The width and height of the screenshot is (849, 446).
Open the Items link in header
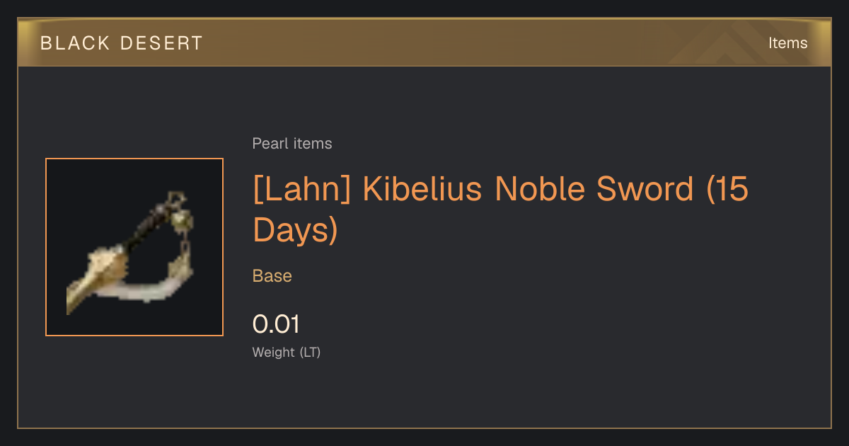coord(787,43)
